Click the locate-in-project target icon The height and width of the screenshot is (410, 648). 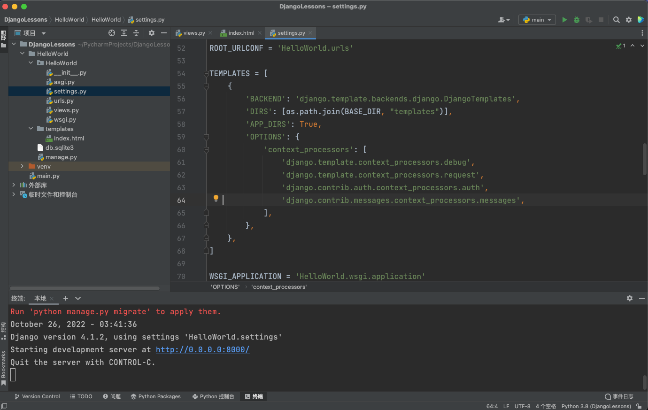click(112, 33)
